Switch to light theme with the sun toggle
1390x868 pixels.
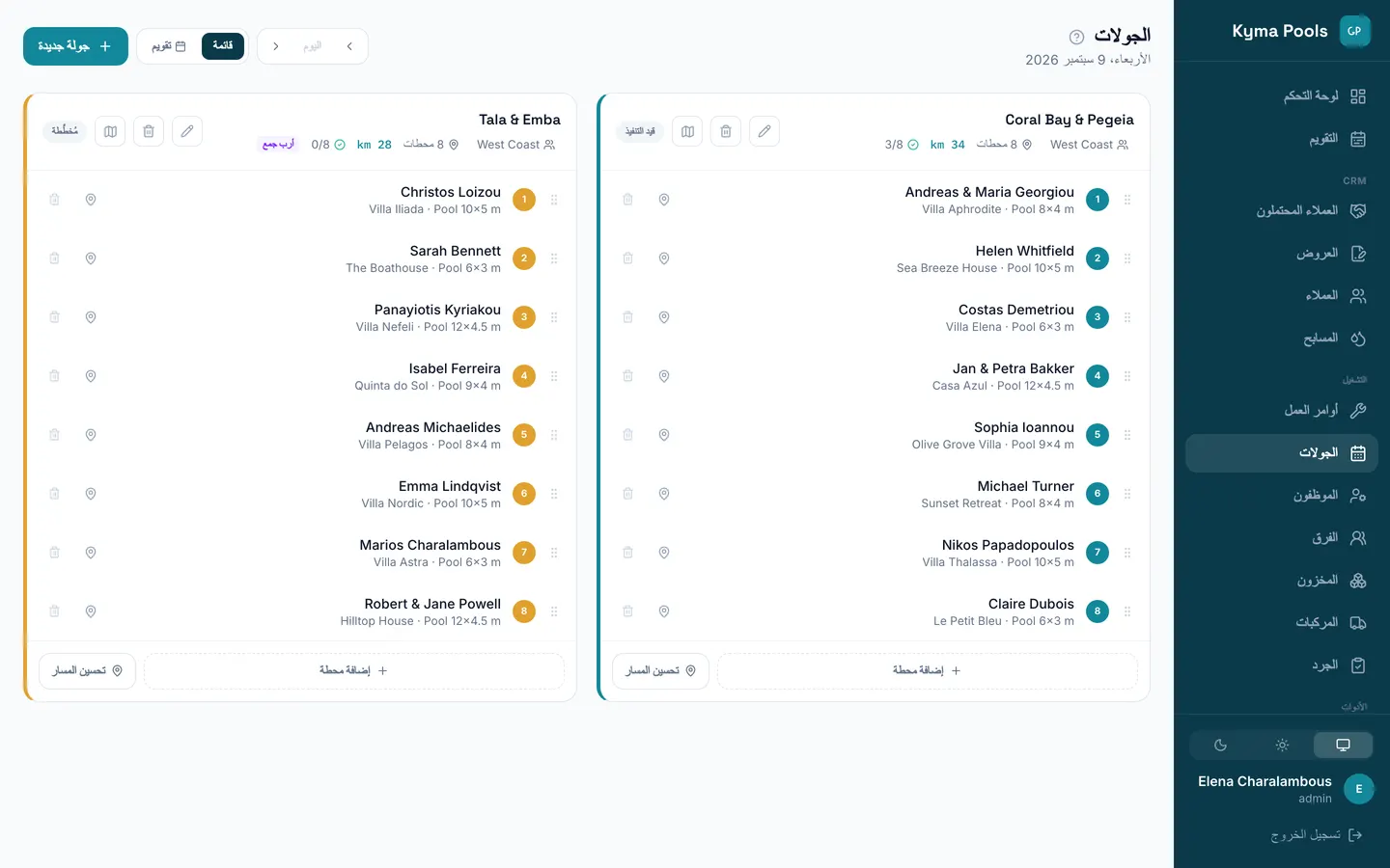1282,745
